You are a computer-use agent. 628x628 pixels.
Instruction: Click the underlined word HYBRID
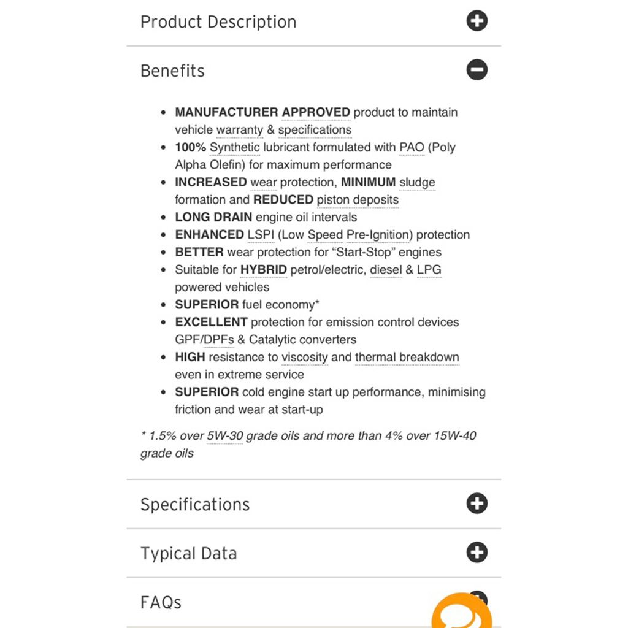pos(263,270)
